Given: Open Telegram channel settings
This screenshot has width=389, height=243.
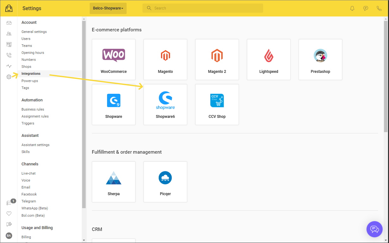Looking at the screenshot, I should pyautogui.click(x=29, y=201).
